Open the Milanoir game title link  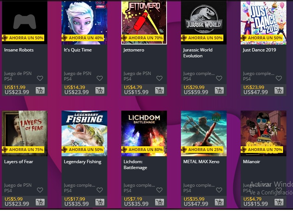pos(251,162)
